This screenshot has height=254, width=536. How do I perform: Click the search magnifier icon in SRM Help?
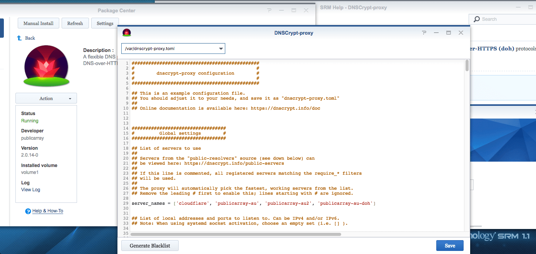click(477, 19)
